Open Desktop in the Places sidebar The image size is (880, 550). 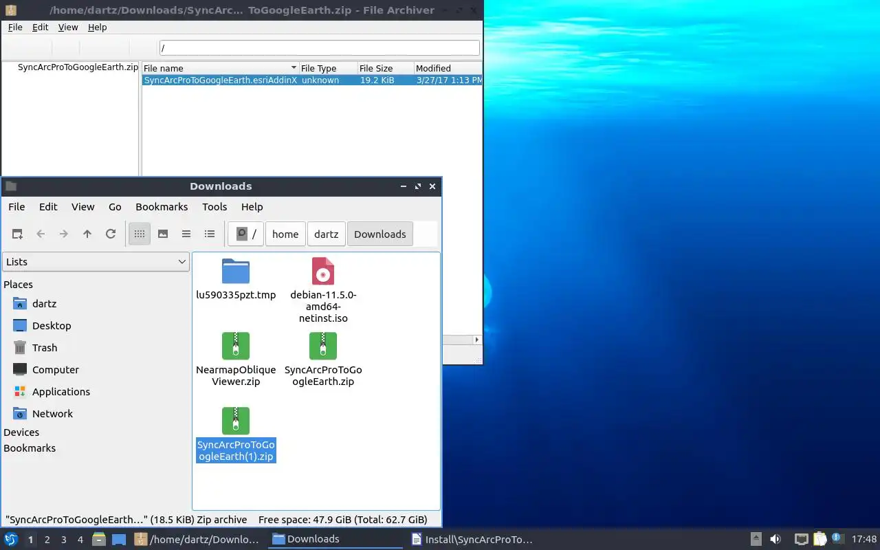click(52, 325)
